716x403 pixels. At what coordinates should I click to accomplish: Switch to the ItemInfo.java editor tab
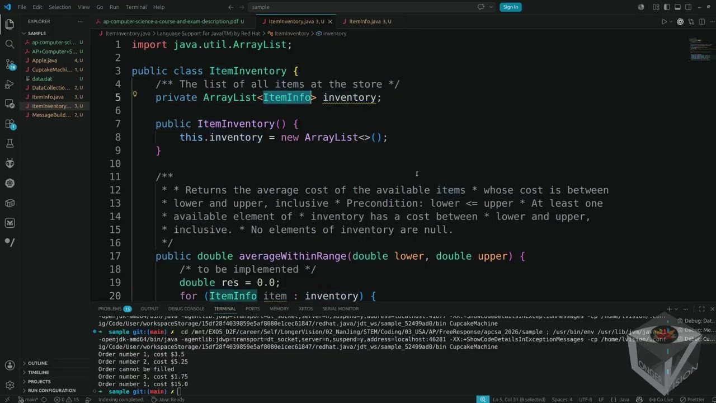point(370,22)
